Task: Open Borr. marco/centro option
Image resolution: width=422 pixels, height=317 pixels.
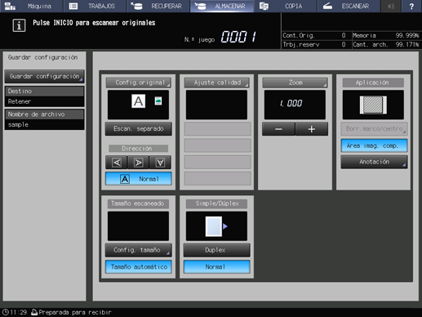Action: [374, 129]
